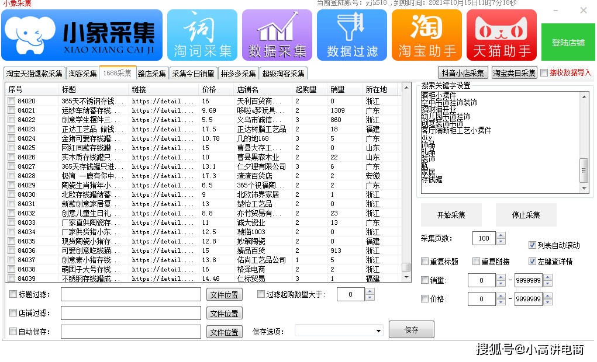
Task: Click the 自动保存 path input field
Action: click(131, 332)
